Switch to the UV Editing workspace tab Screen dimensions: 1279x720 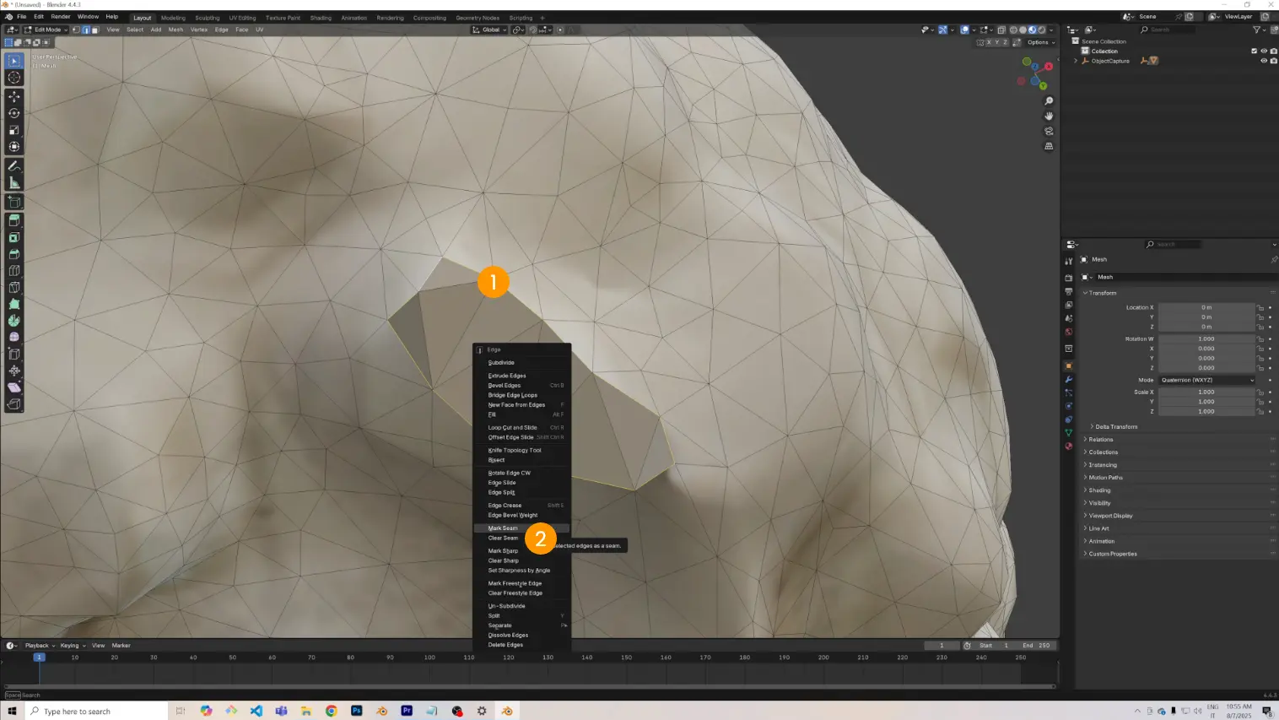242,18
